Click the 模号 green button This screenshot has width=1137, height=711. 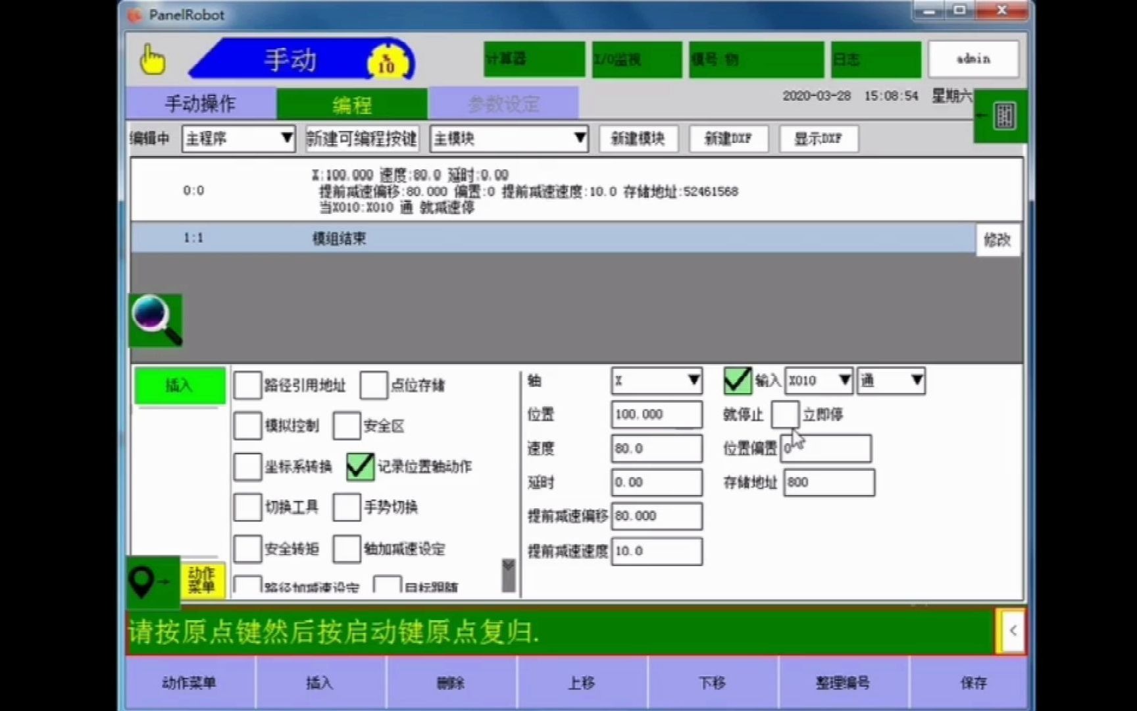coord(756,59)
